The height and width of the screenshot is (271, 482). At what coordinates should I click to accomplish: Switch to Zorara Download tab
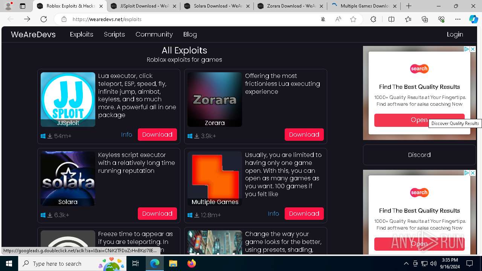[x=291, y=6]
